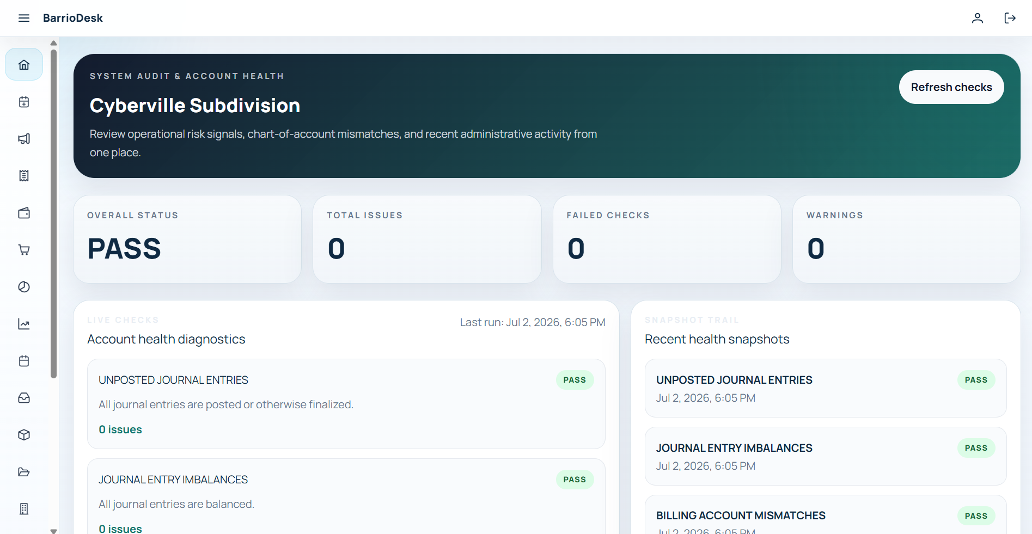Click Journal Entry Imbalances diagnostic title

(x=173, y=480)
